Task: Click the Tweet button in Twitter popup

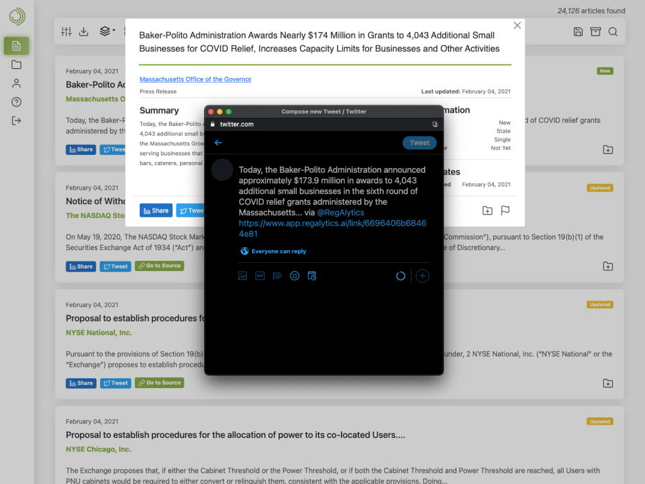Action: click(419, 143)
